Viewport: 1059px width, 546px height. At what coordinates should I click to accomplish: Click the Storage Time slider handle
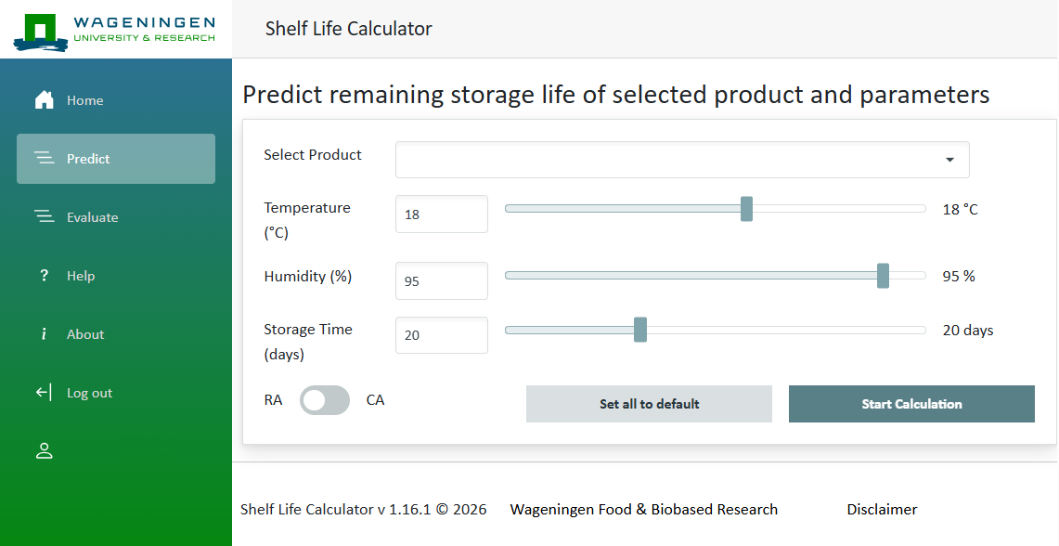point(640,330)
